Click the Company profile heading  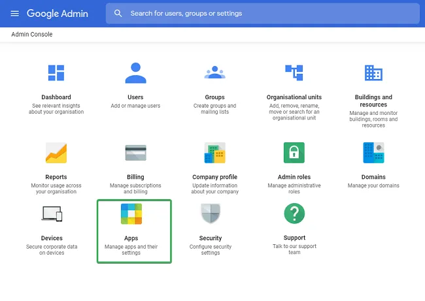(214, 177)
